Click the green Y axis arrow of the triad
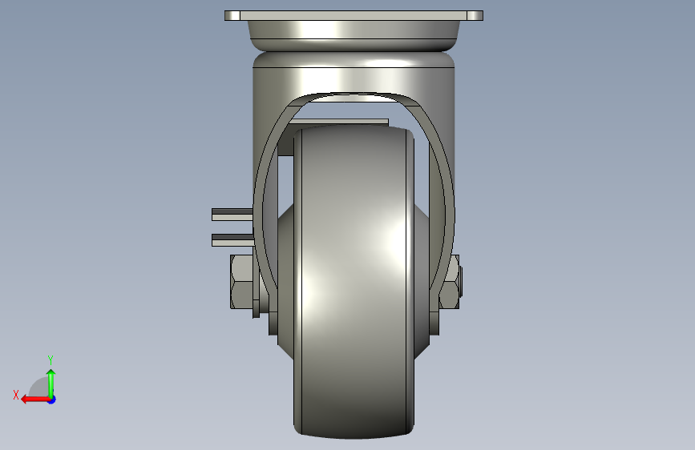The height and width of the screenshot is (450, 695). 51,384
